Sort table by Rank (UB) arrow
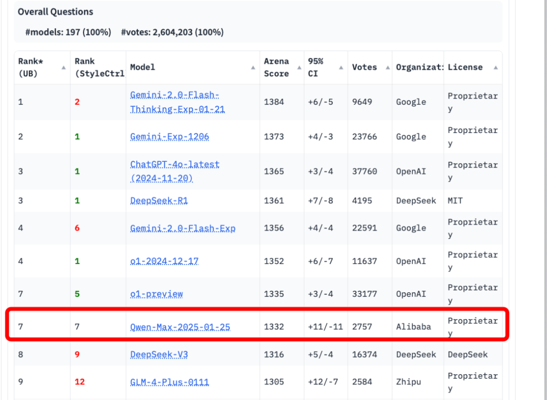 click(63, 68)
